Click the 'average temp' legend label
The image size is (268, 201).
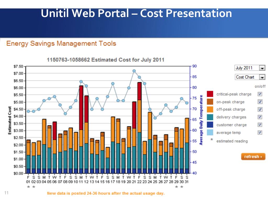[x=228, y=133]
